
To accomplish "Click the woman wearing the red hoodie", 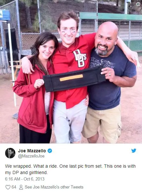I will [x=35, y=88].
